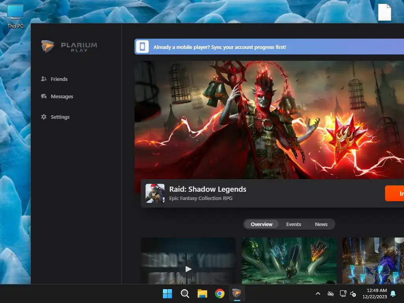Open Windows Search from the taskbar
The width and height of the screenshot is (404, 303).
185,294
